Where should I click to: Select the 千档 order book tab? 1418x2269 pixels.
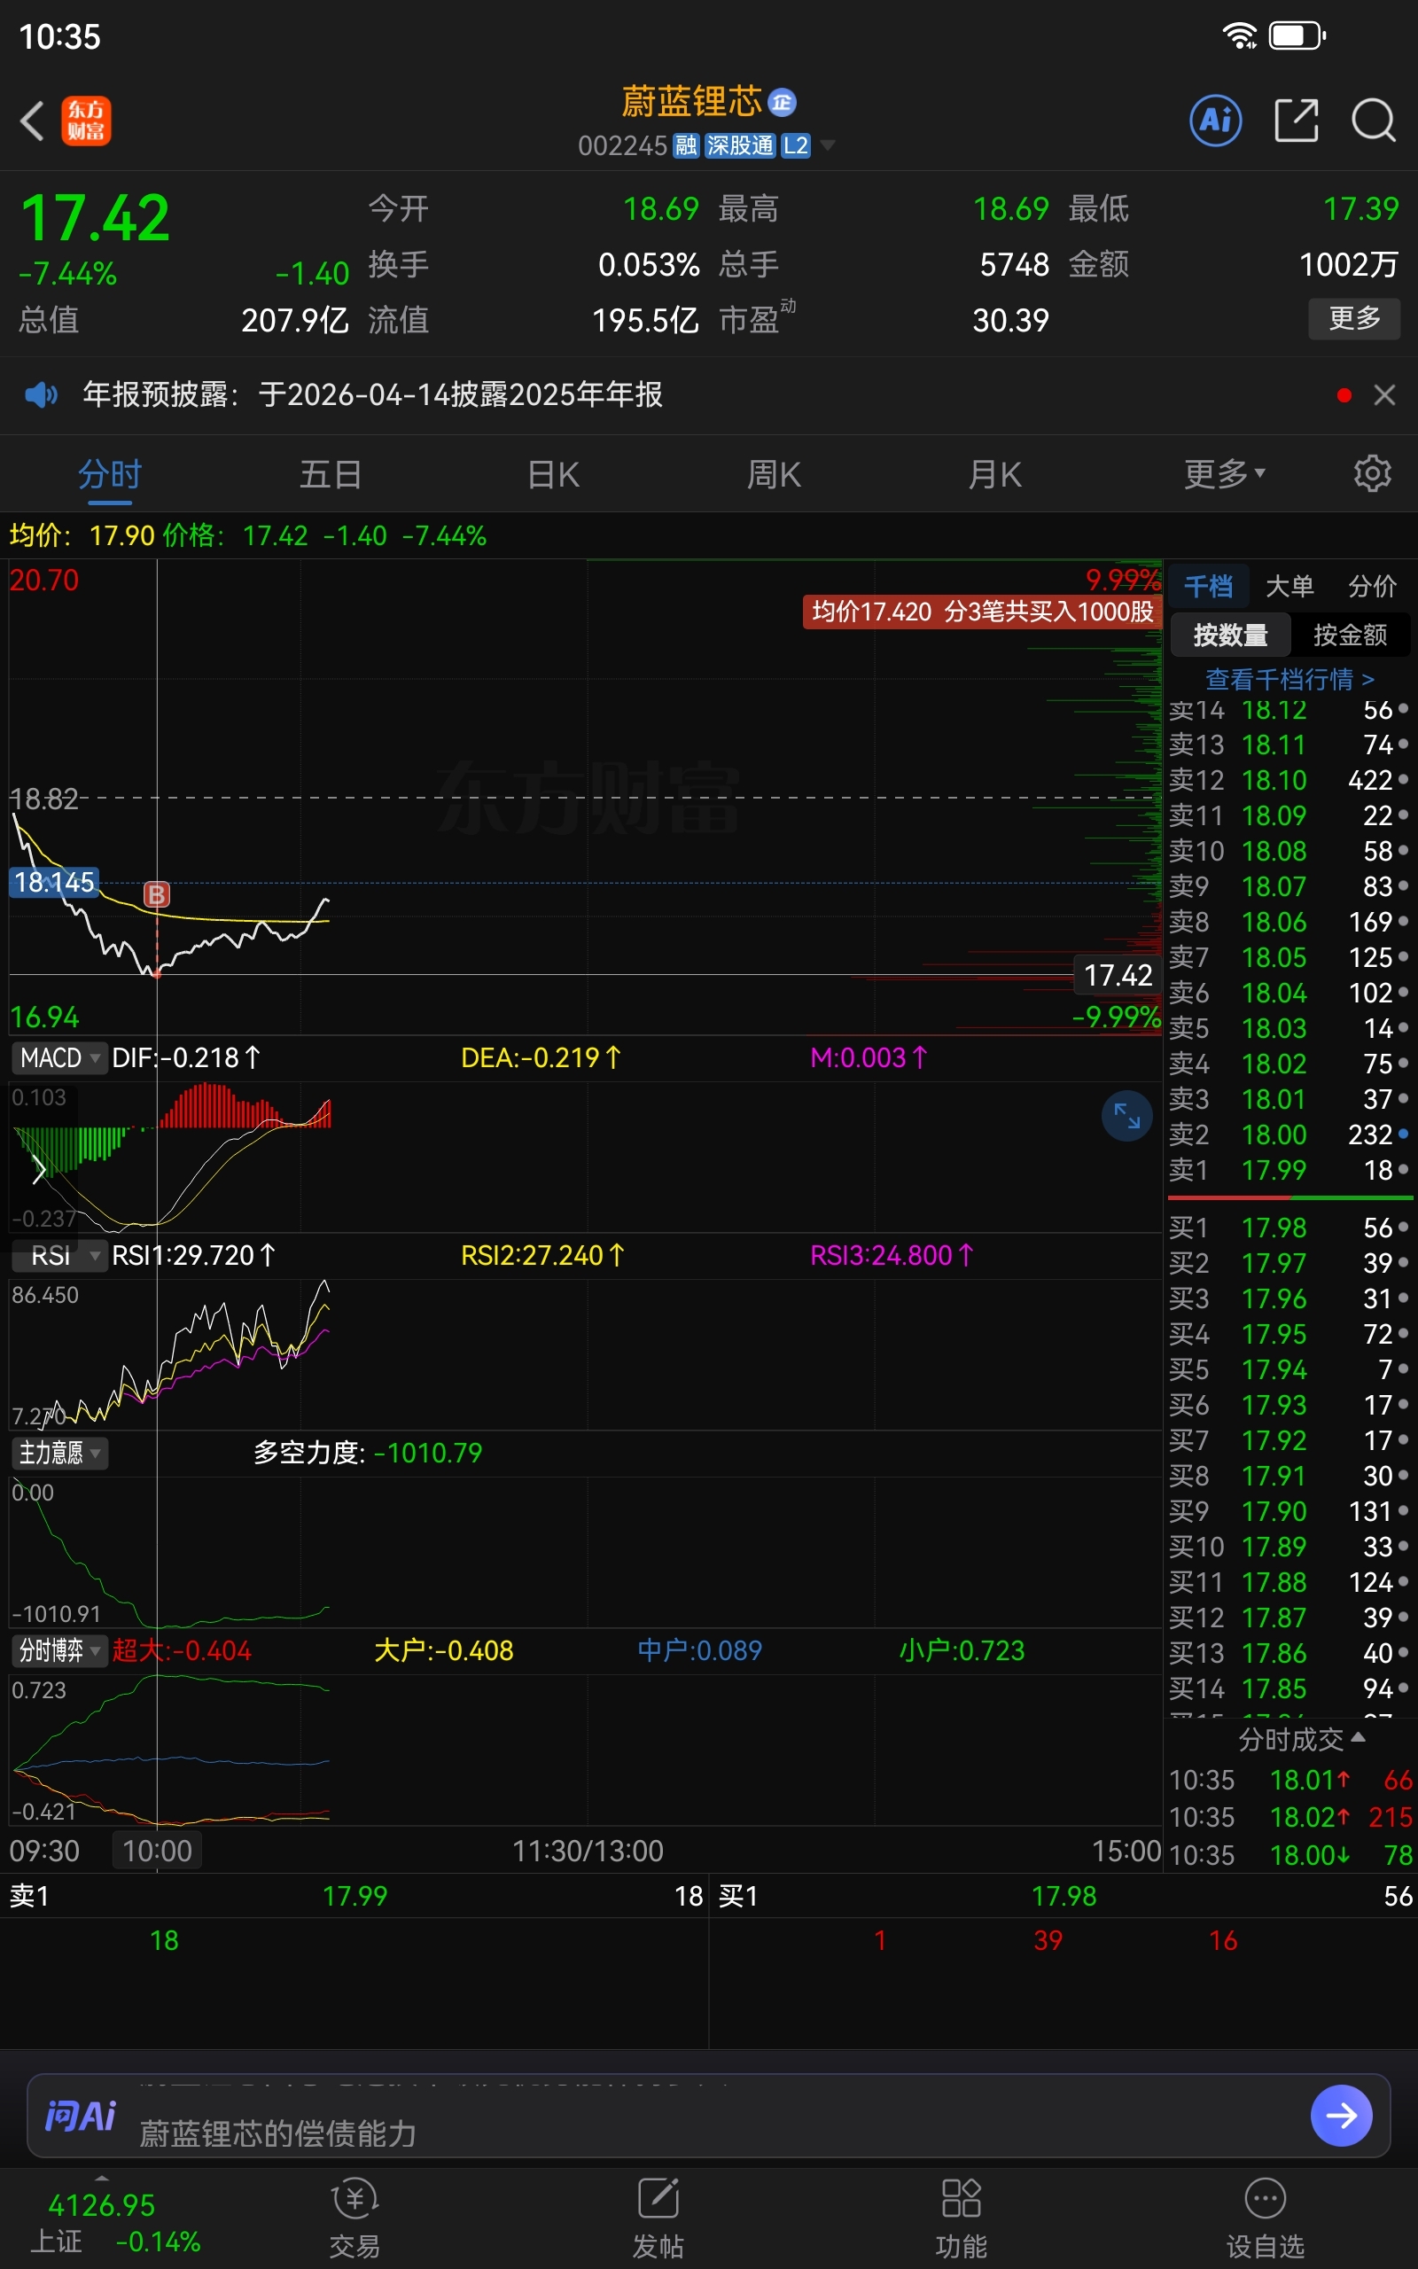[x=1208, y=586]
